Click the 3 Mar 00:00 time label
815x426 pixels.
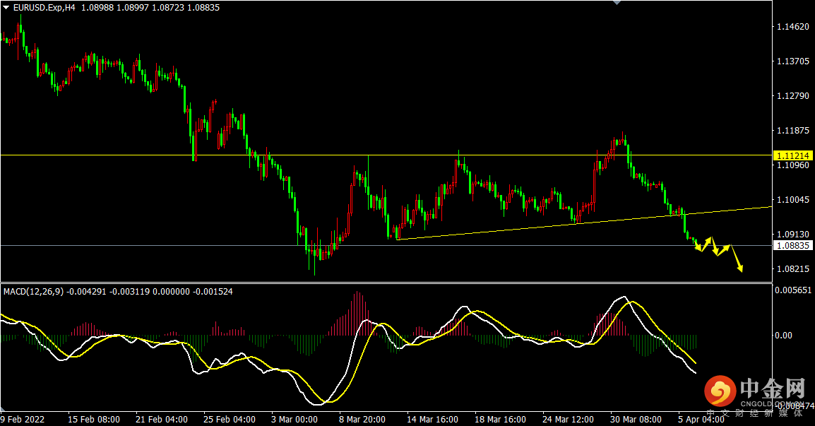tap(295, 419)
